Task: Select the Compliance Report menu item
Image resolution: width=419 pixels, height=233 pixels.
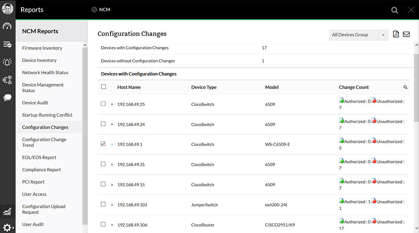Action: (41, 170)
